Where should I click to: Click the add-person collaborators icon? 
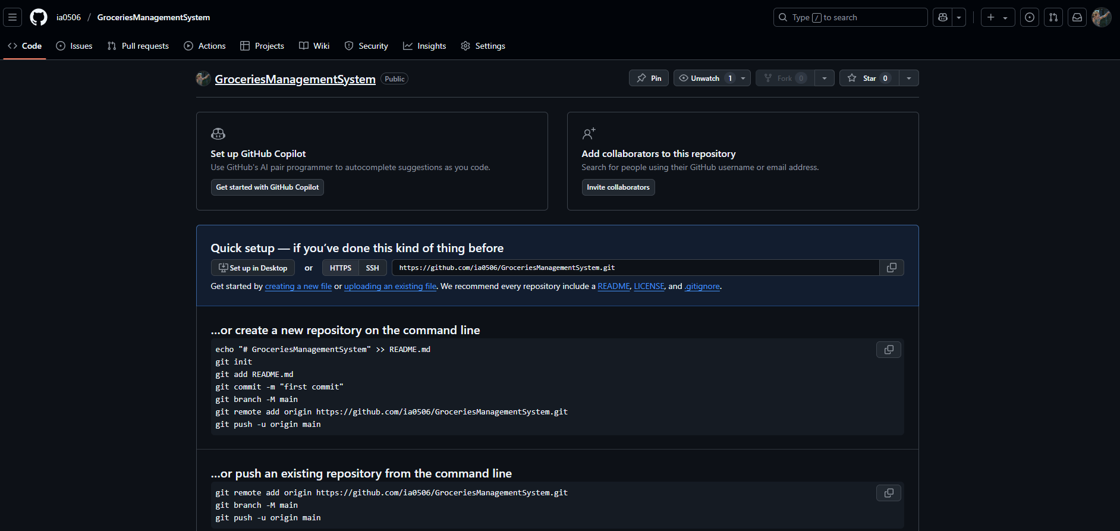click(589, 134)
